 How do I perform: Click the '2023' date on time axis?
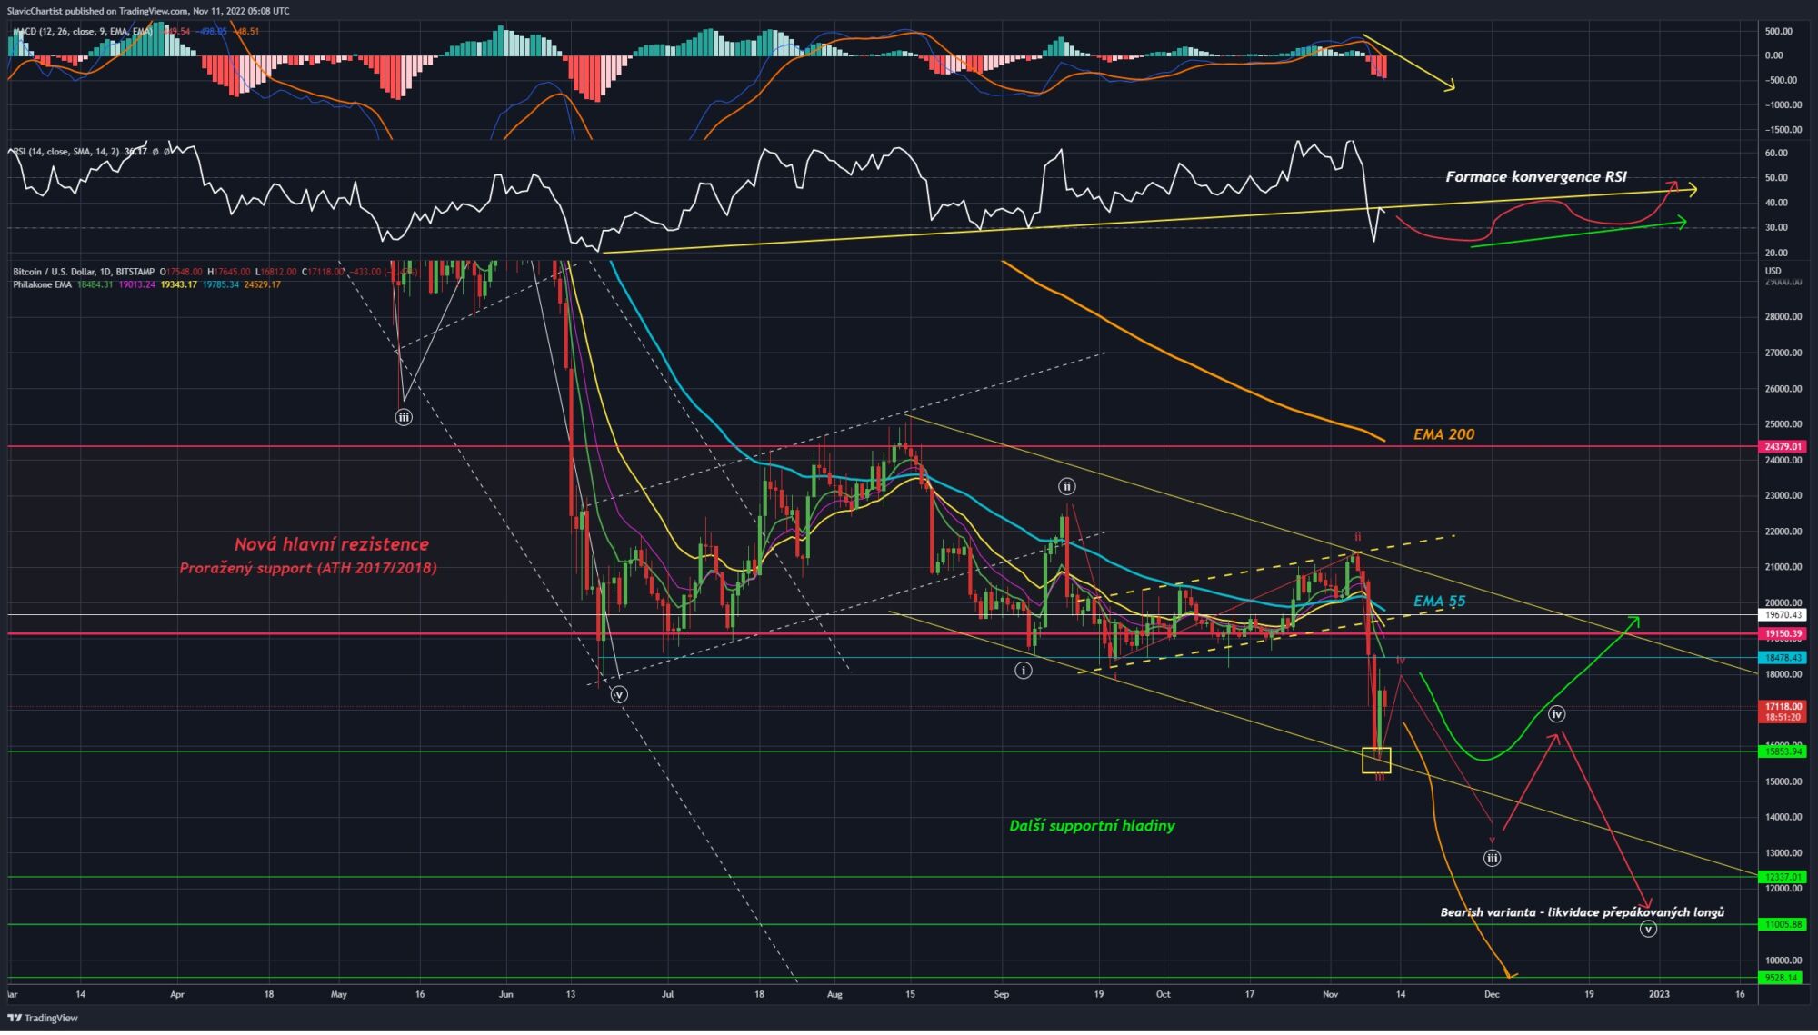click(1659, 994)
